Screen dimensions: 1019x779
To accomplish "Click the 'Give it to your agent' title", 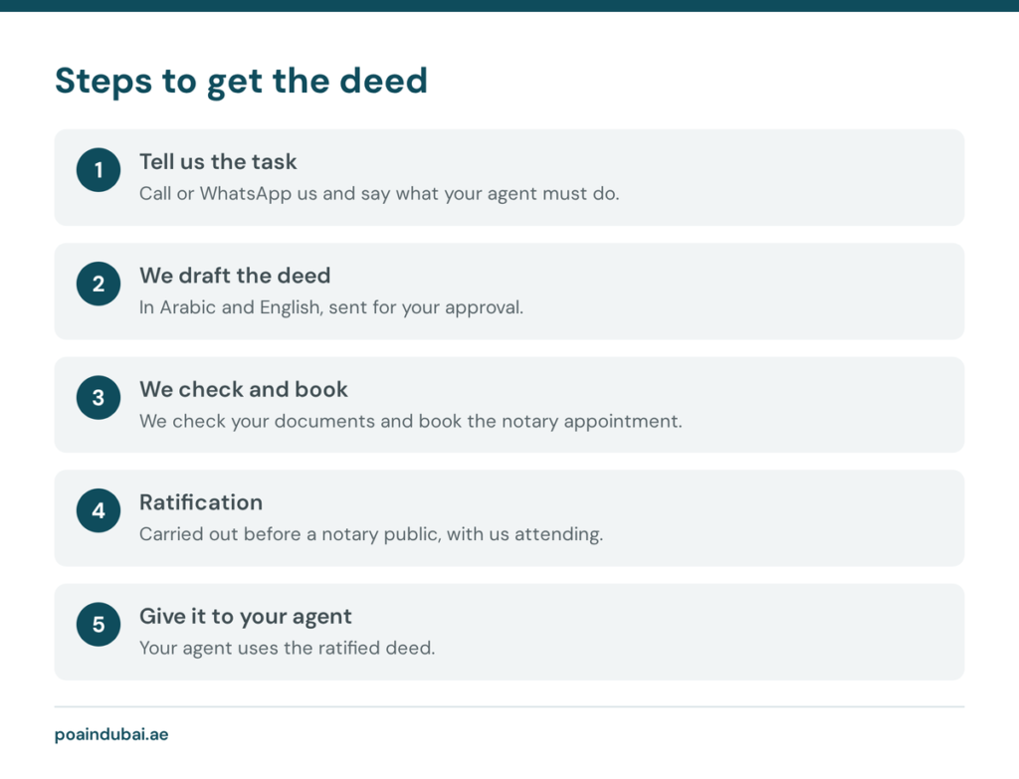I will 246,617.
